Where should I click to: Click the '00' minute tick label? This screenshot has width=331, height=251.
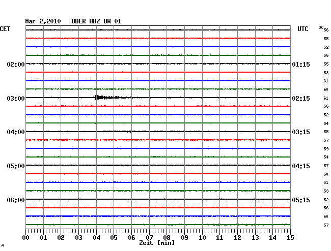click(26, 238)
